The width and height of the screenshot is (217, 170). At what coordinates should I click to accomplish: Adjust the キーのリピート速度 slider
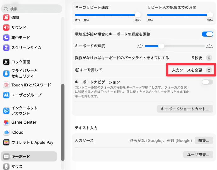pyautogui.click(x=108, y=15)
